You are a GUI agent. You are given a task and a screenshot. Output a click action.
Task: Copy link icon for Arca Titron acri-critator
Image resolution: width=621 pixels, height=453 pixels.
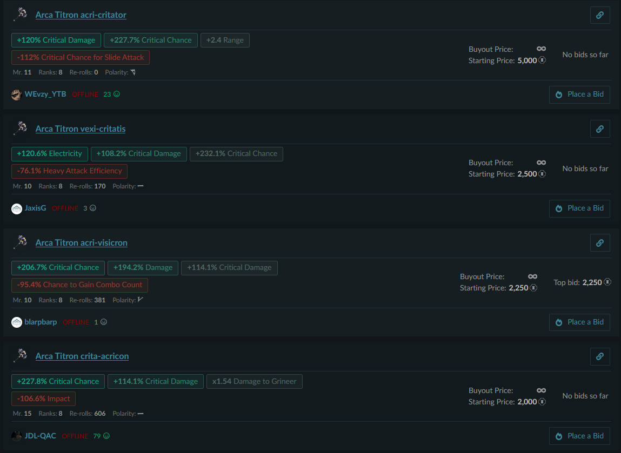click(599, 15)
